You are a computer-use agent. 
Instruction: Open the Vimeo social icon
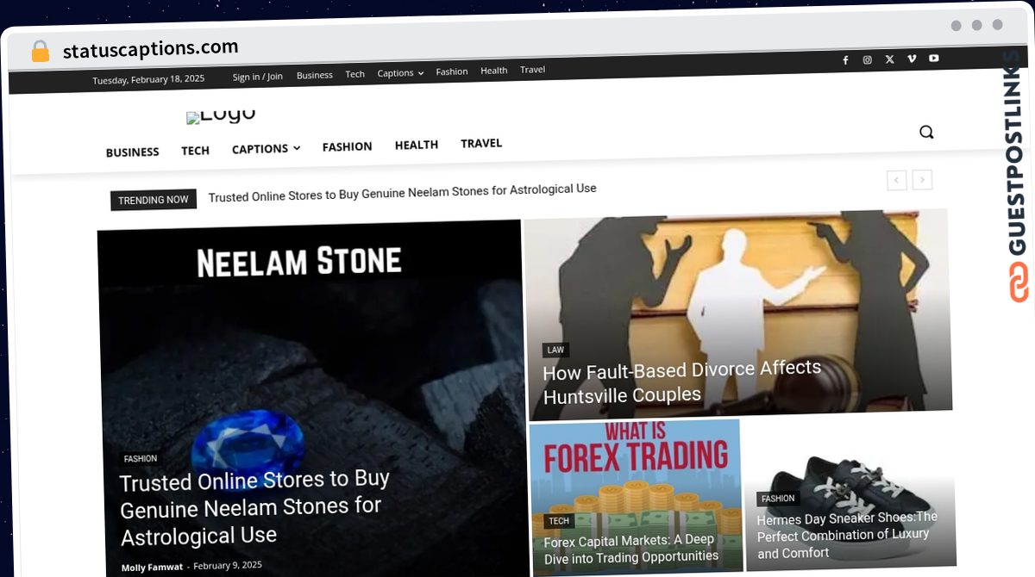coord(912,59)
